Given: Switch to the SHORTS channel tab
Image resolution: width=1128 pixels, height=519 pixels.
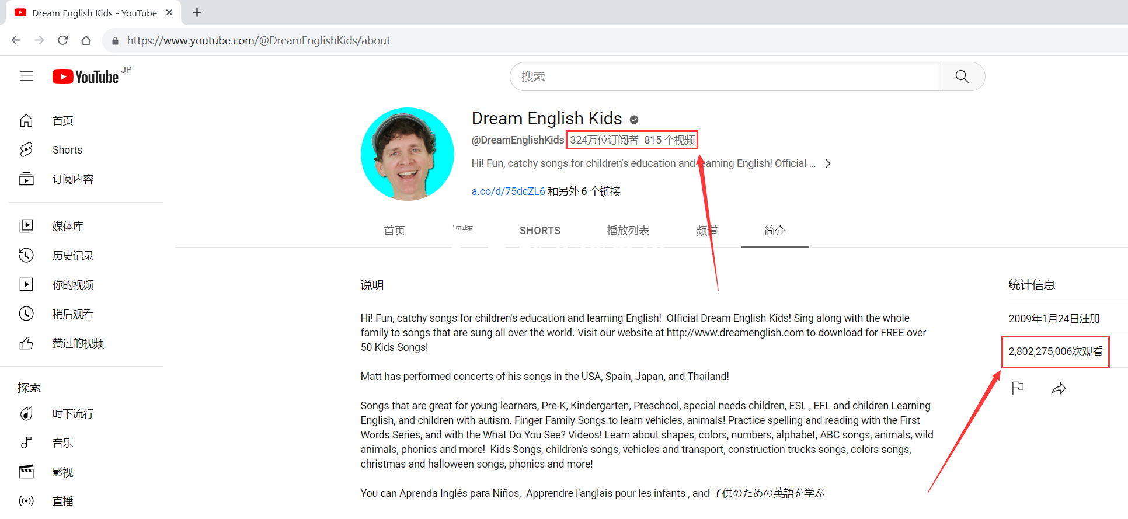Looking at the screenshot, I should (x=539, y=231).
